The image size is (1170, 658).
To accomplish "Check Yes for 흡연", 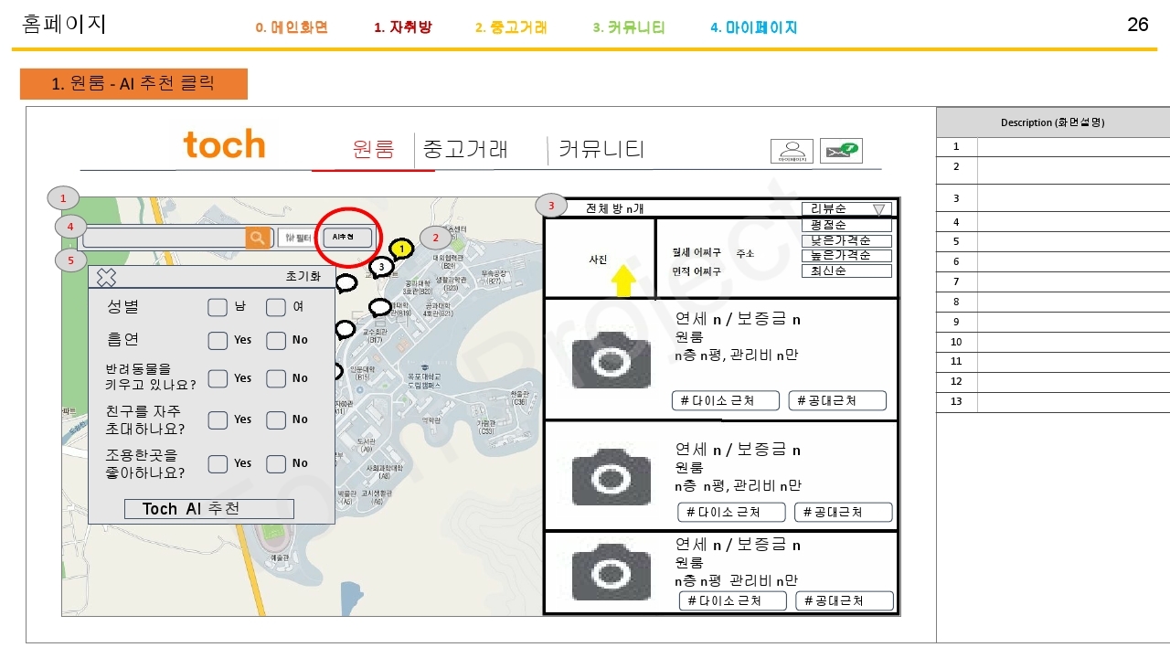I will pyautogui.click(x=218, y=341).
